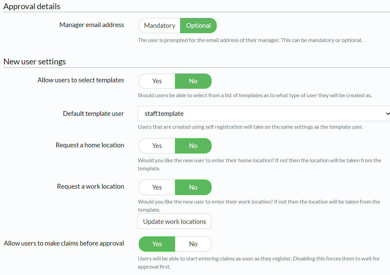This screenshot has height=275, width=390.
Task: Click the Allow users to make claims label
Action: [64, 243]
